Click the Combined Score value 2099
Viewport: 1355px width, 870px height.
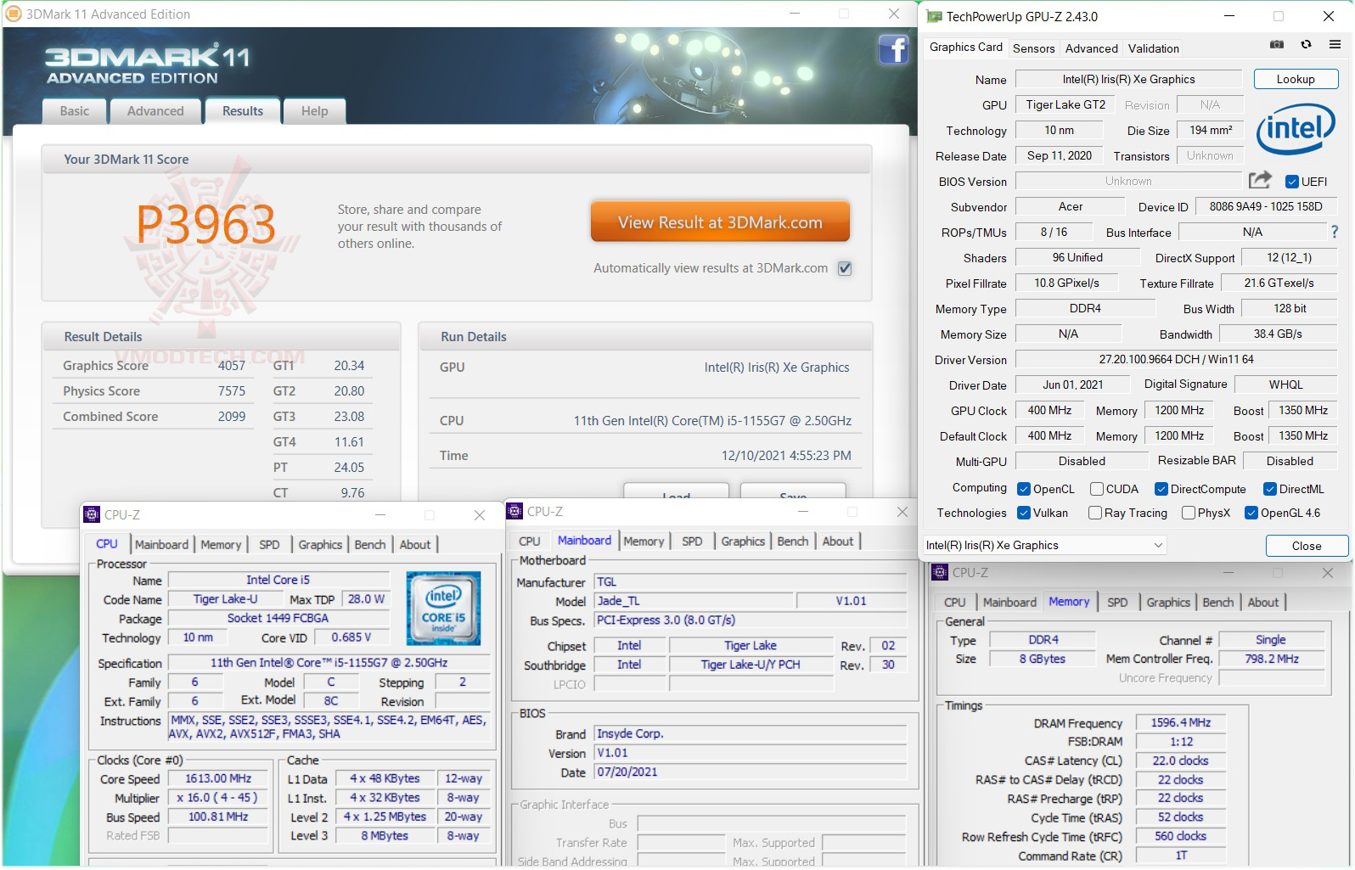pyautogui.click(x=232, y=417)
